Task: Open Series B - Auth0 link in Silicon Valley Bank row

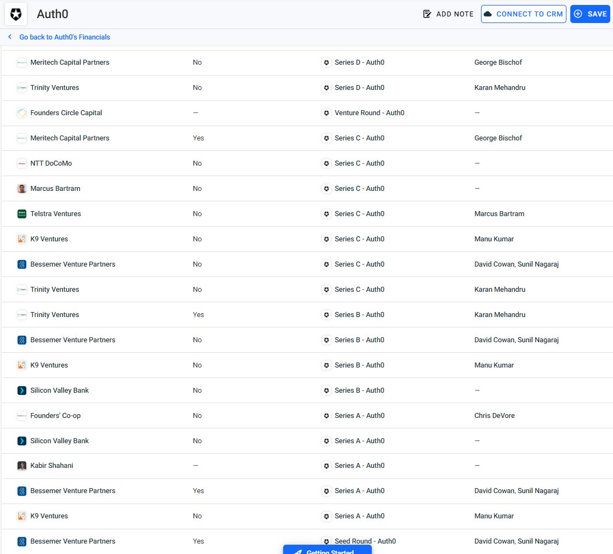Action: [x=359, y=391]
